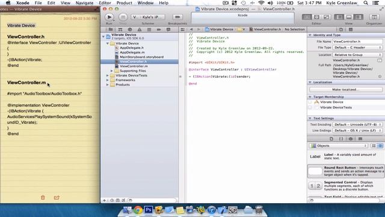Show the Object library cube icon
The image size is (385, 217).
click(351, 139)
